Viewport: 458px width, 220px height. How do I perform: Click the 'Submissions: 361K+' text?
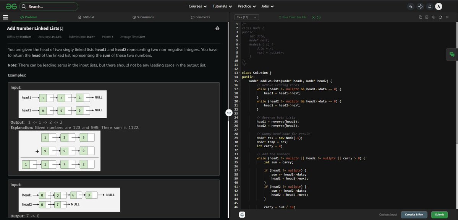click(82, 37)
